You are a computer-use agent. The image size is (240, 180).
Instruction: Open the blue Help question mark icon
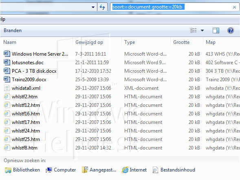(230, 30)
